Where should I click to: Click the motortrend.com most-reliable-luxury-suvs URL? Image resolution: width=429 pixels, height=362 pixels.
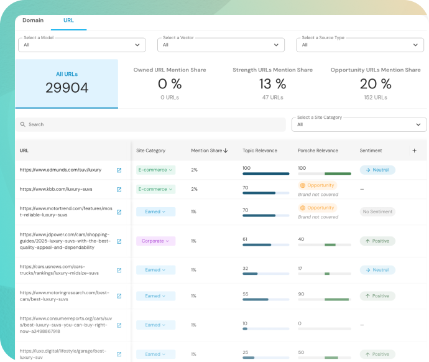pyautogui.click(x=66, y=211)
